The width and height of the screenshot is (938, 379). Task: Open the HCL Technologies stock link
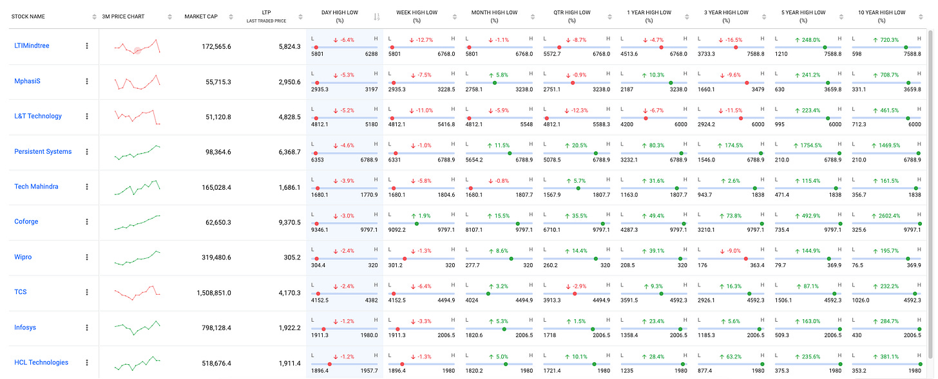[41, 362]
